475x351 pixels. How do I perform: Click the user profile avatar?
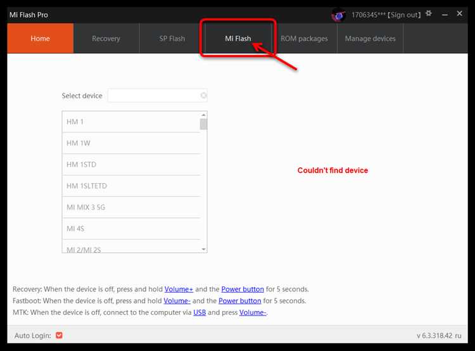coord(338,15)
